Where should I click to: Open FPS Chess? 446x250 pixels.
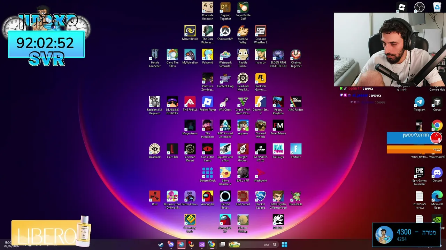tap(225, 104)
